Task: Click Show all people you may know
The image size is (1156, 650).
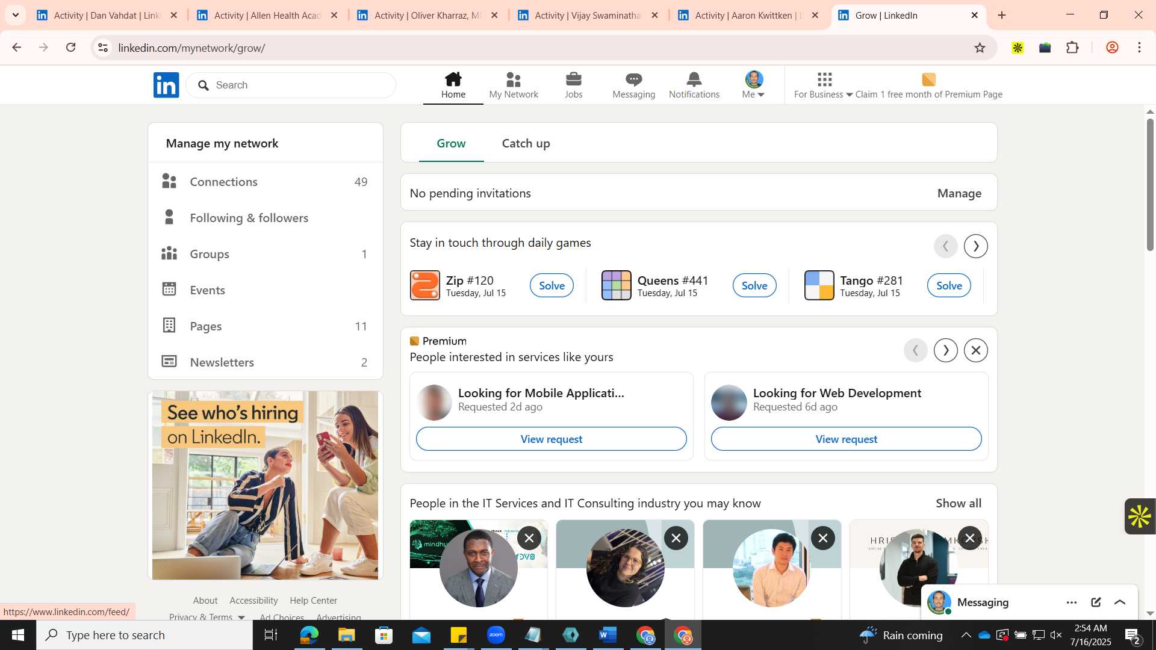Action: click(958, 503)
